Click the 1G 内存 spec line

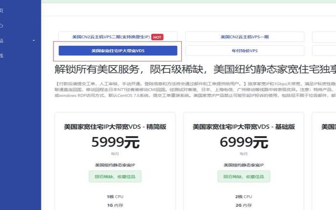tap(115, 205)
